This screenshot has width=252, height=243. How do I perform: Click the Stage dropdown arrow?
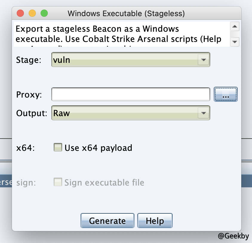204,60
